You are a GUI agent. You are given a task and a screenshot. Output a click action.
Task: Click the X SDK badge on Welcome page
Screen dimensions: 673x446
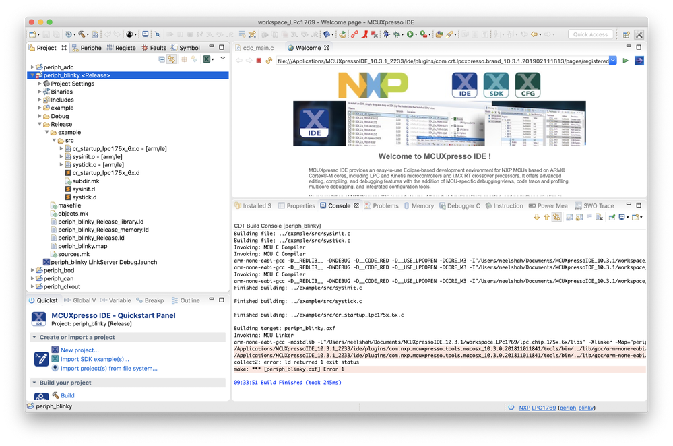tap(496, 85)
